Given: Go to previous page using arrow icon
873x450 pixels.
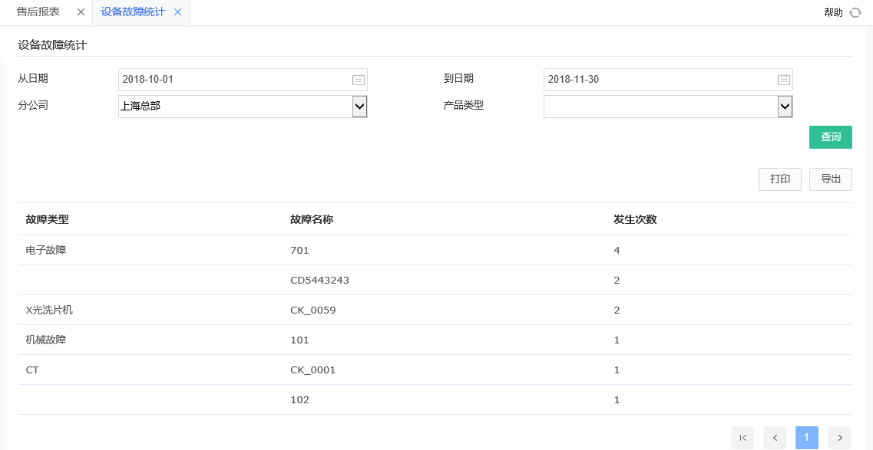Looking at the screenshot, I should (x=775, y=437).
